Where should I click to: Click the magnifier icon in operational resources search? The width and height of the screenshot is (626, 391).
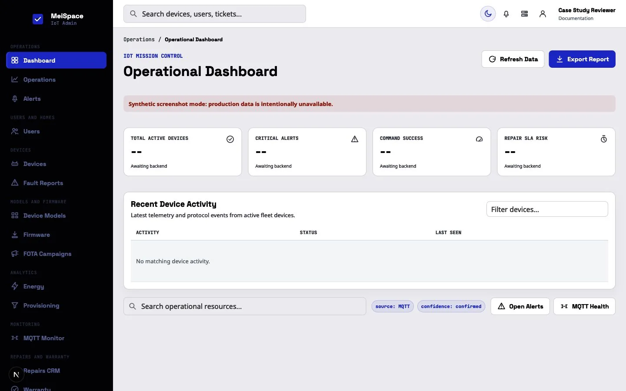133,306
